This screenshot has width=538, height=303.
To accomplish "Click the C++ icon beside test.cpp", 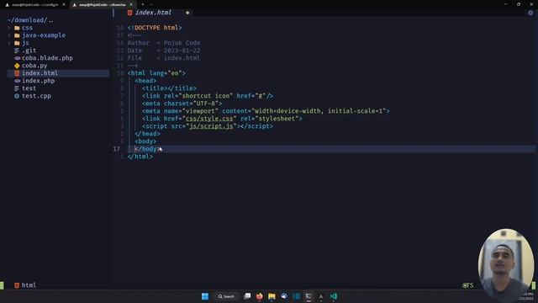I will pyautogui.click(x=17, y=96).
